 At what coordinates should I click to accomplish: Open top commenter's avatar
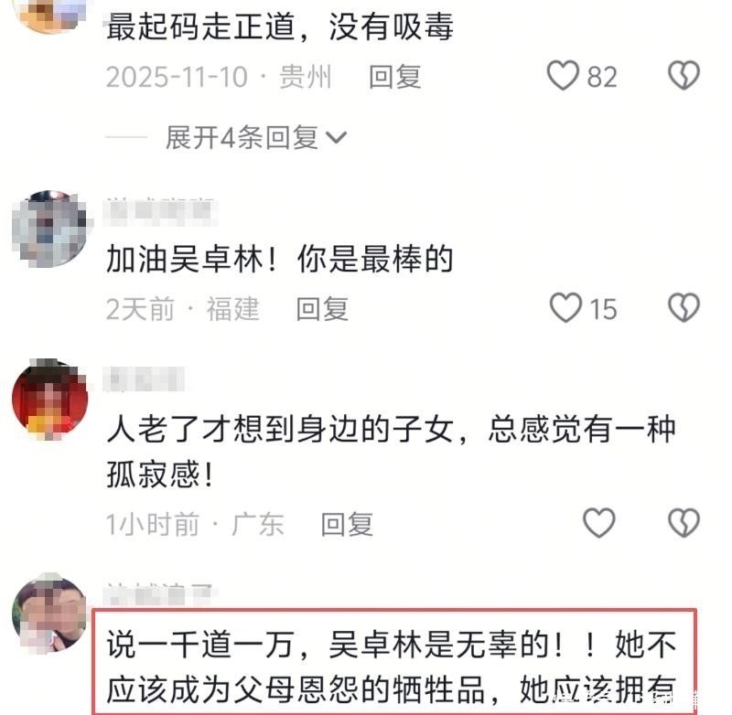50,14
